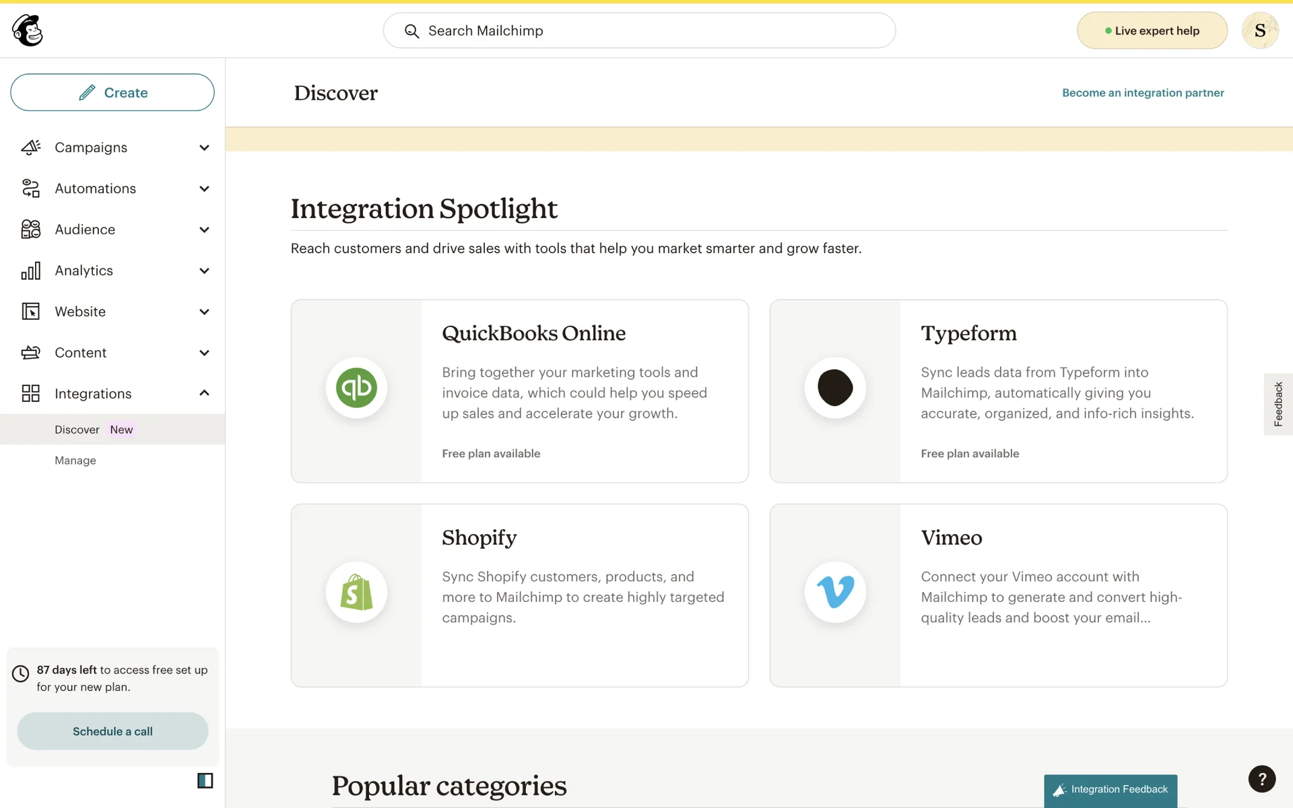Image resolution: width=1293 pixels, height=808 pixels.
Task: Click the Shopify bag logo icon
Action: point(356,592)
